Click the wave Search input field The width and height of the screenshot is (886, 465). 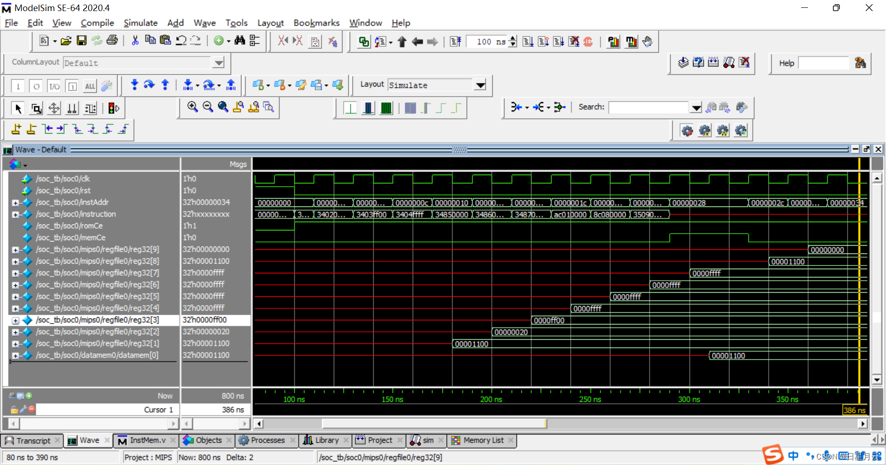(649, 107)
